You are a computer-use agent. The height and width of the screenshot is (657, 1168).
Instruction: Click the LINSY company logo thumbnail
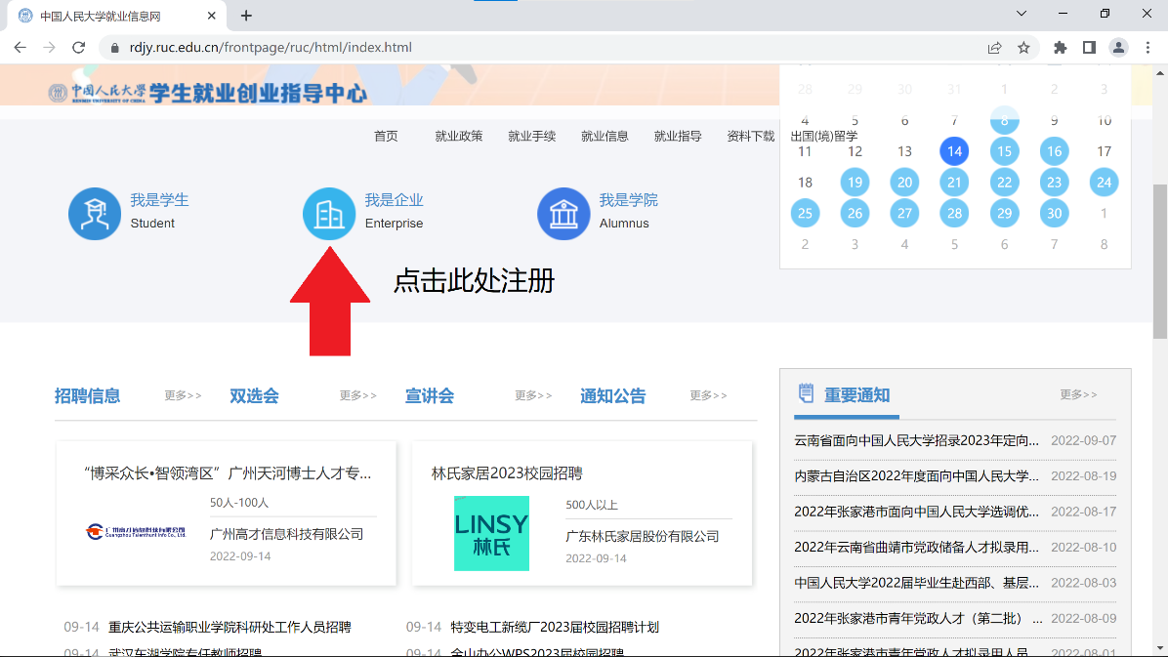point(491,533)
